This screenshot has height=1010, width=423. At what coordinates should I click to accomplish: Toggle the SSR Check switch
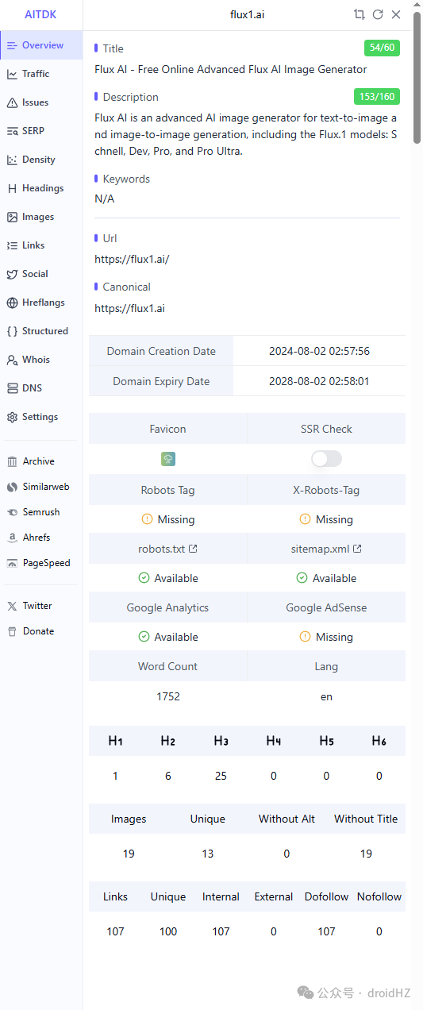point(326,459)
